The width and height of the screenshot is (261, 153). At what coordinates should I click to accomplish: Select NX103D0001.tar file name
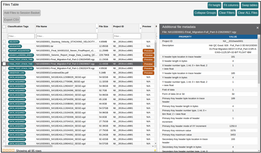[45, 46]
